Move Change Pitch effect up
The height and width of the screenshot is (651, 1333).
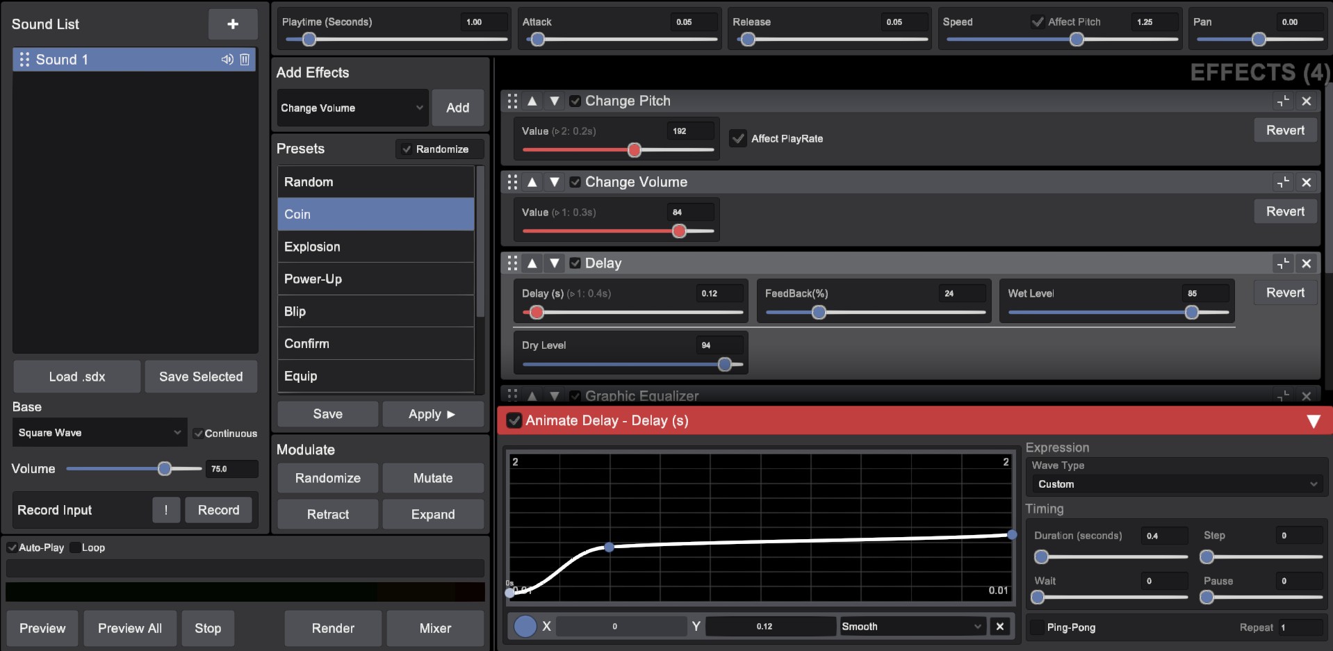532,101
